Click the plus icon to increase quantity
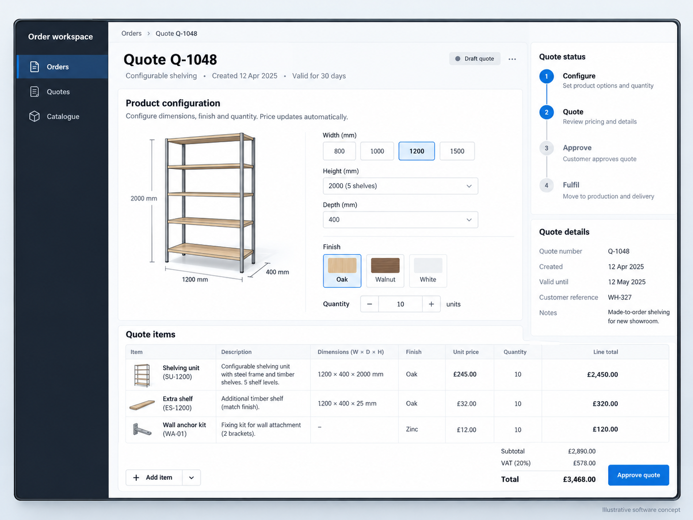 click(x=431, y=304)
